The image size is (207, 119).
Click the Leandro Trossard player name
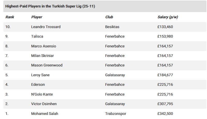[x=46, y=27]
